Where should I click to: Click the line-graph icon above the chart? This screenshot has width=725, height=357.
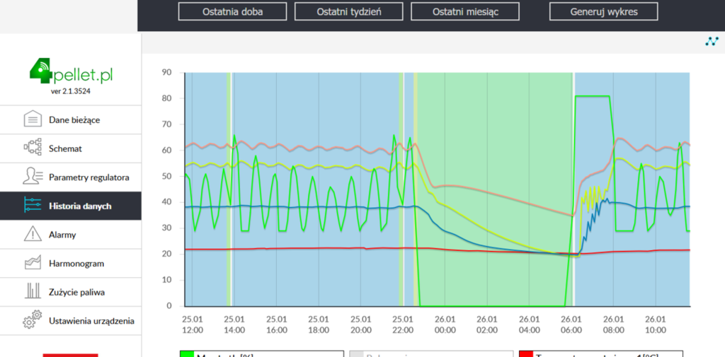tap(712, 42)
